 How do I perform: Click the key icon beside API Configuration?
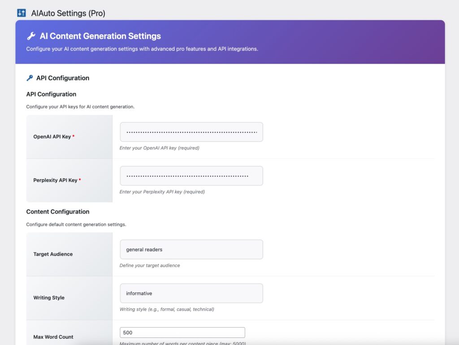tap(30, 78)
